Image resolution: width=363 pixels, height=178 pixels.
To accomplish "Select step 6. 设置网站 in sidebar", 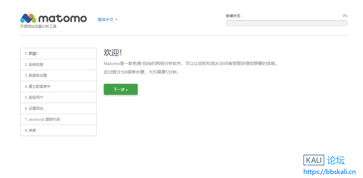I will [58, 108].
